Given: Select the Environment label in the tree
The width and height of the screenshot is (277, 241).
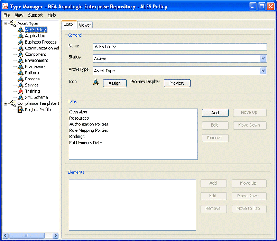Looking at the screenshot, I should click(37, 61).
